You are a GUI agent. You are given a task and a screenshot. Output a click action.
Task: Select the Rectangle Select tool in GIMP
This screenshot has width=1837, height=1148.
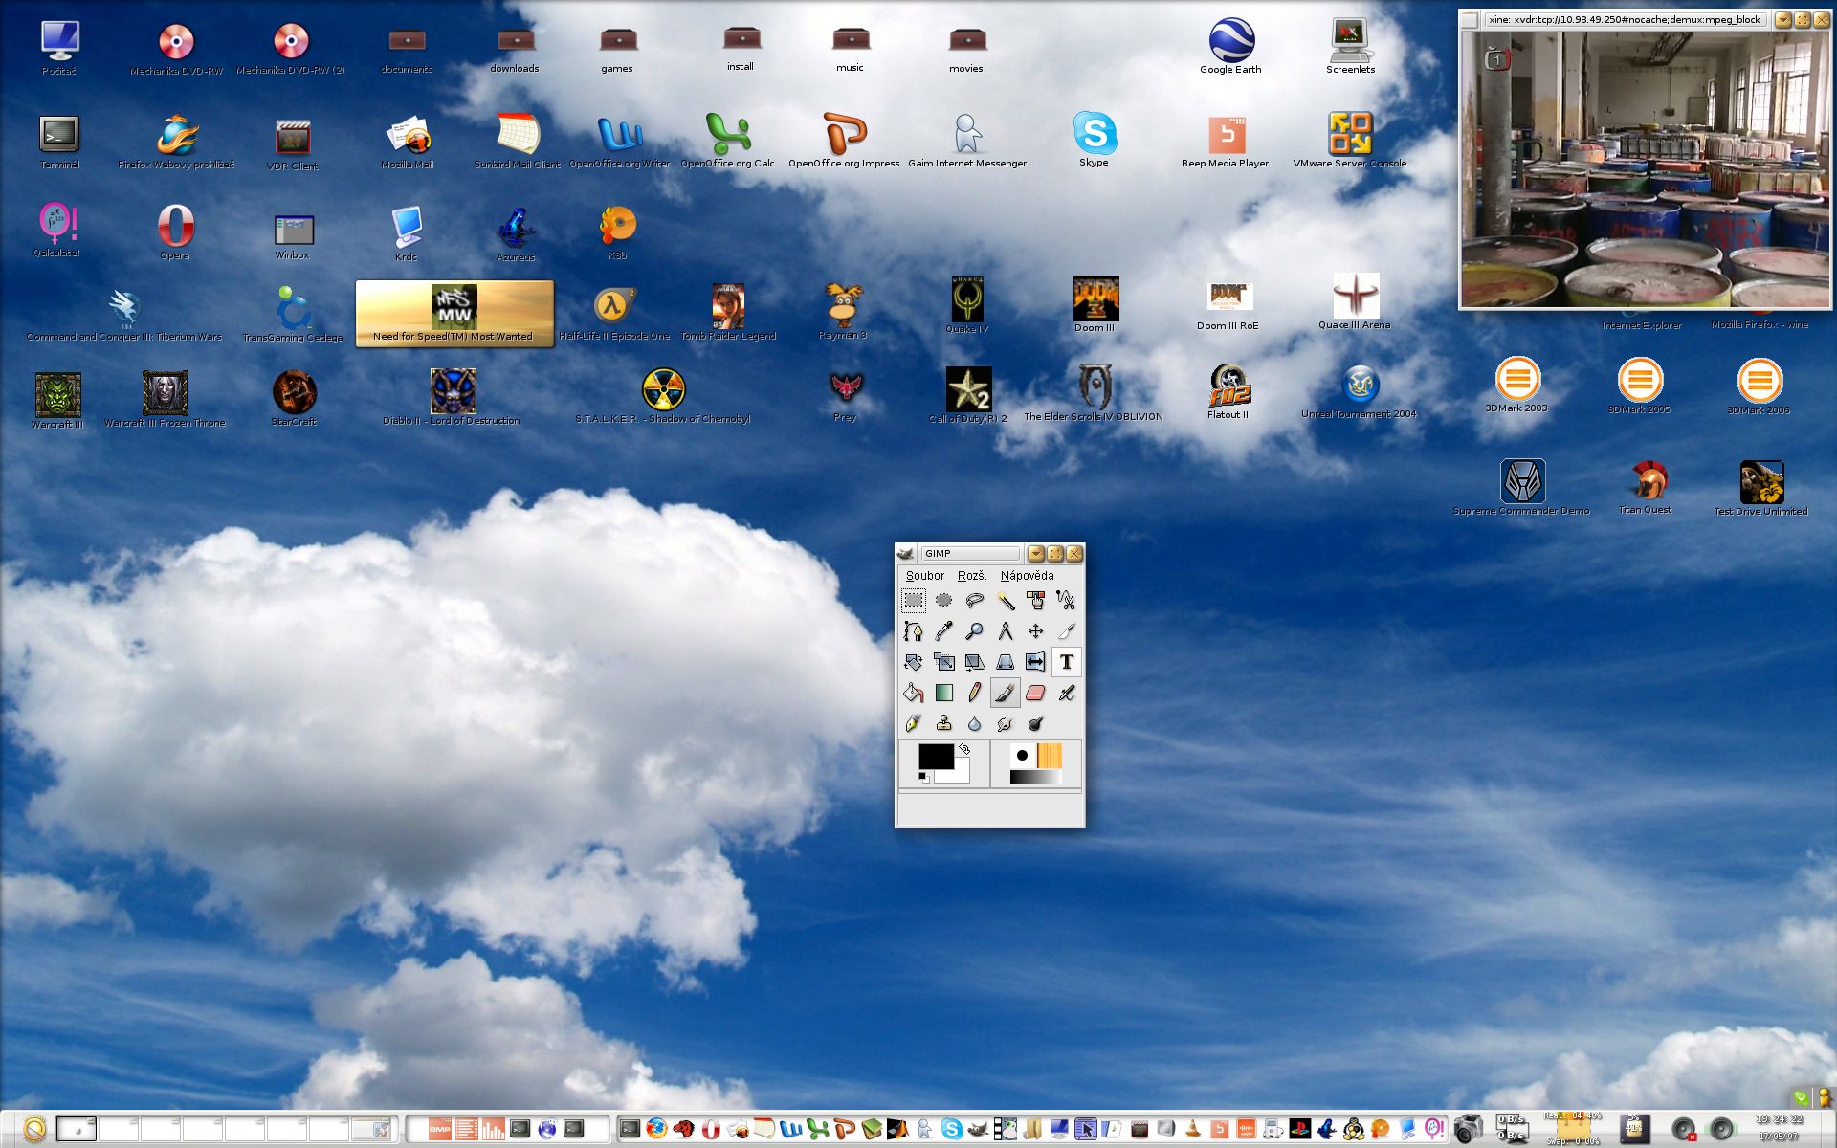[x=914, y=600]
